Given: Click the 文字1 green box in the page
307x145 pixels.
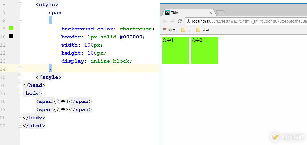Looking at the screenshot, I should pos(176,50).
